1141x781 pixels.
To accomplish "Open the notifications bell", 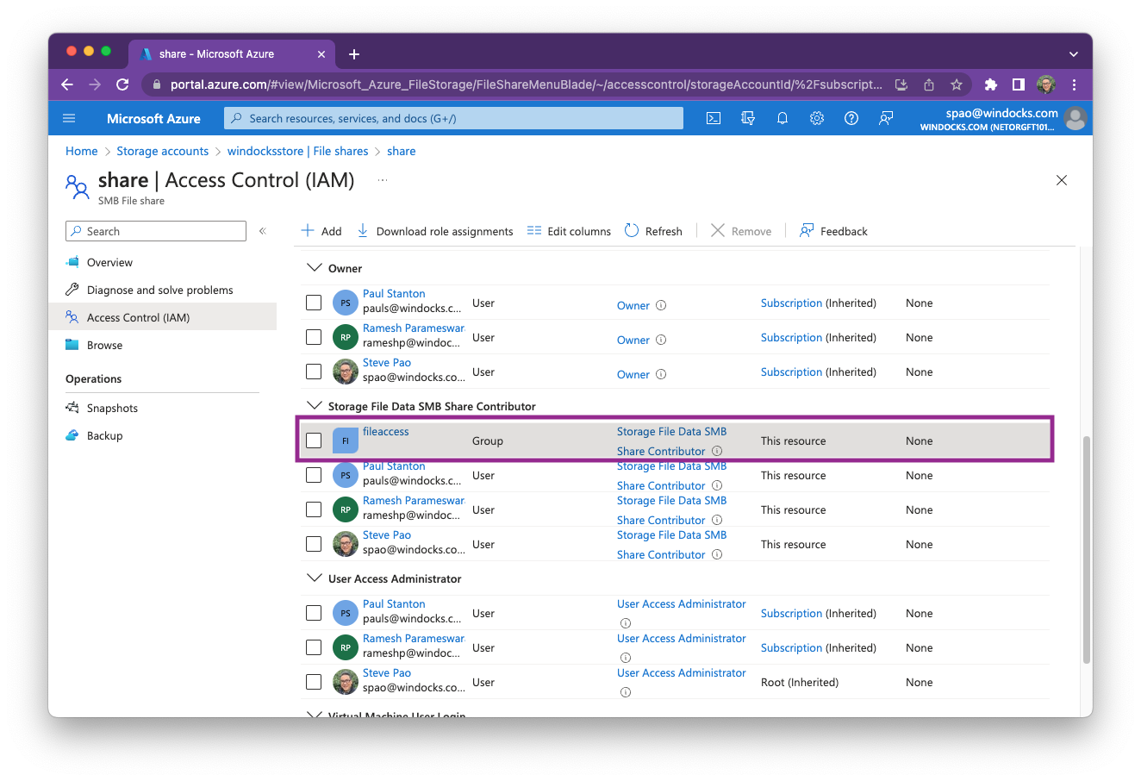I will coord(782,118).
